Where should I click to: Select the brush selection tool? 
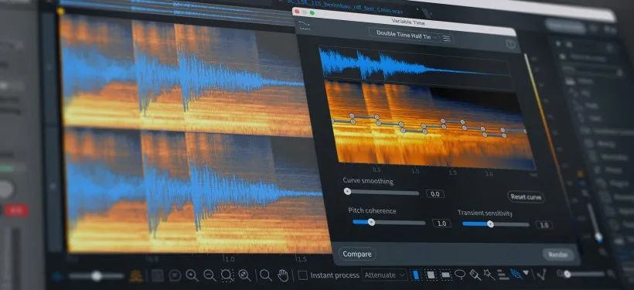tap(474, 275)
